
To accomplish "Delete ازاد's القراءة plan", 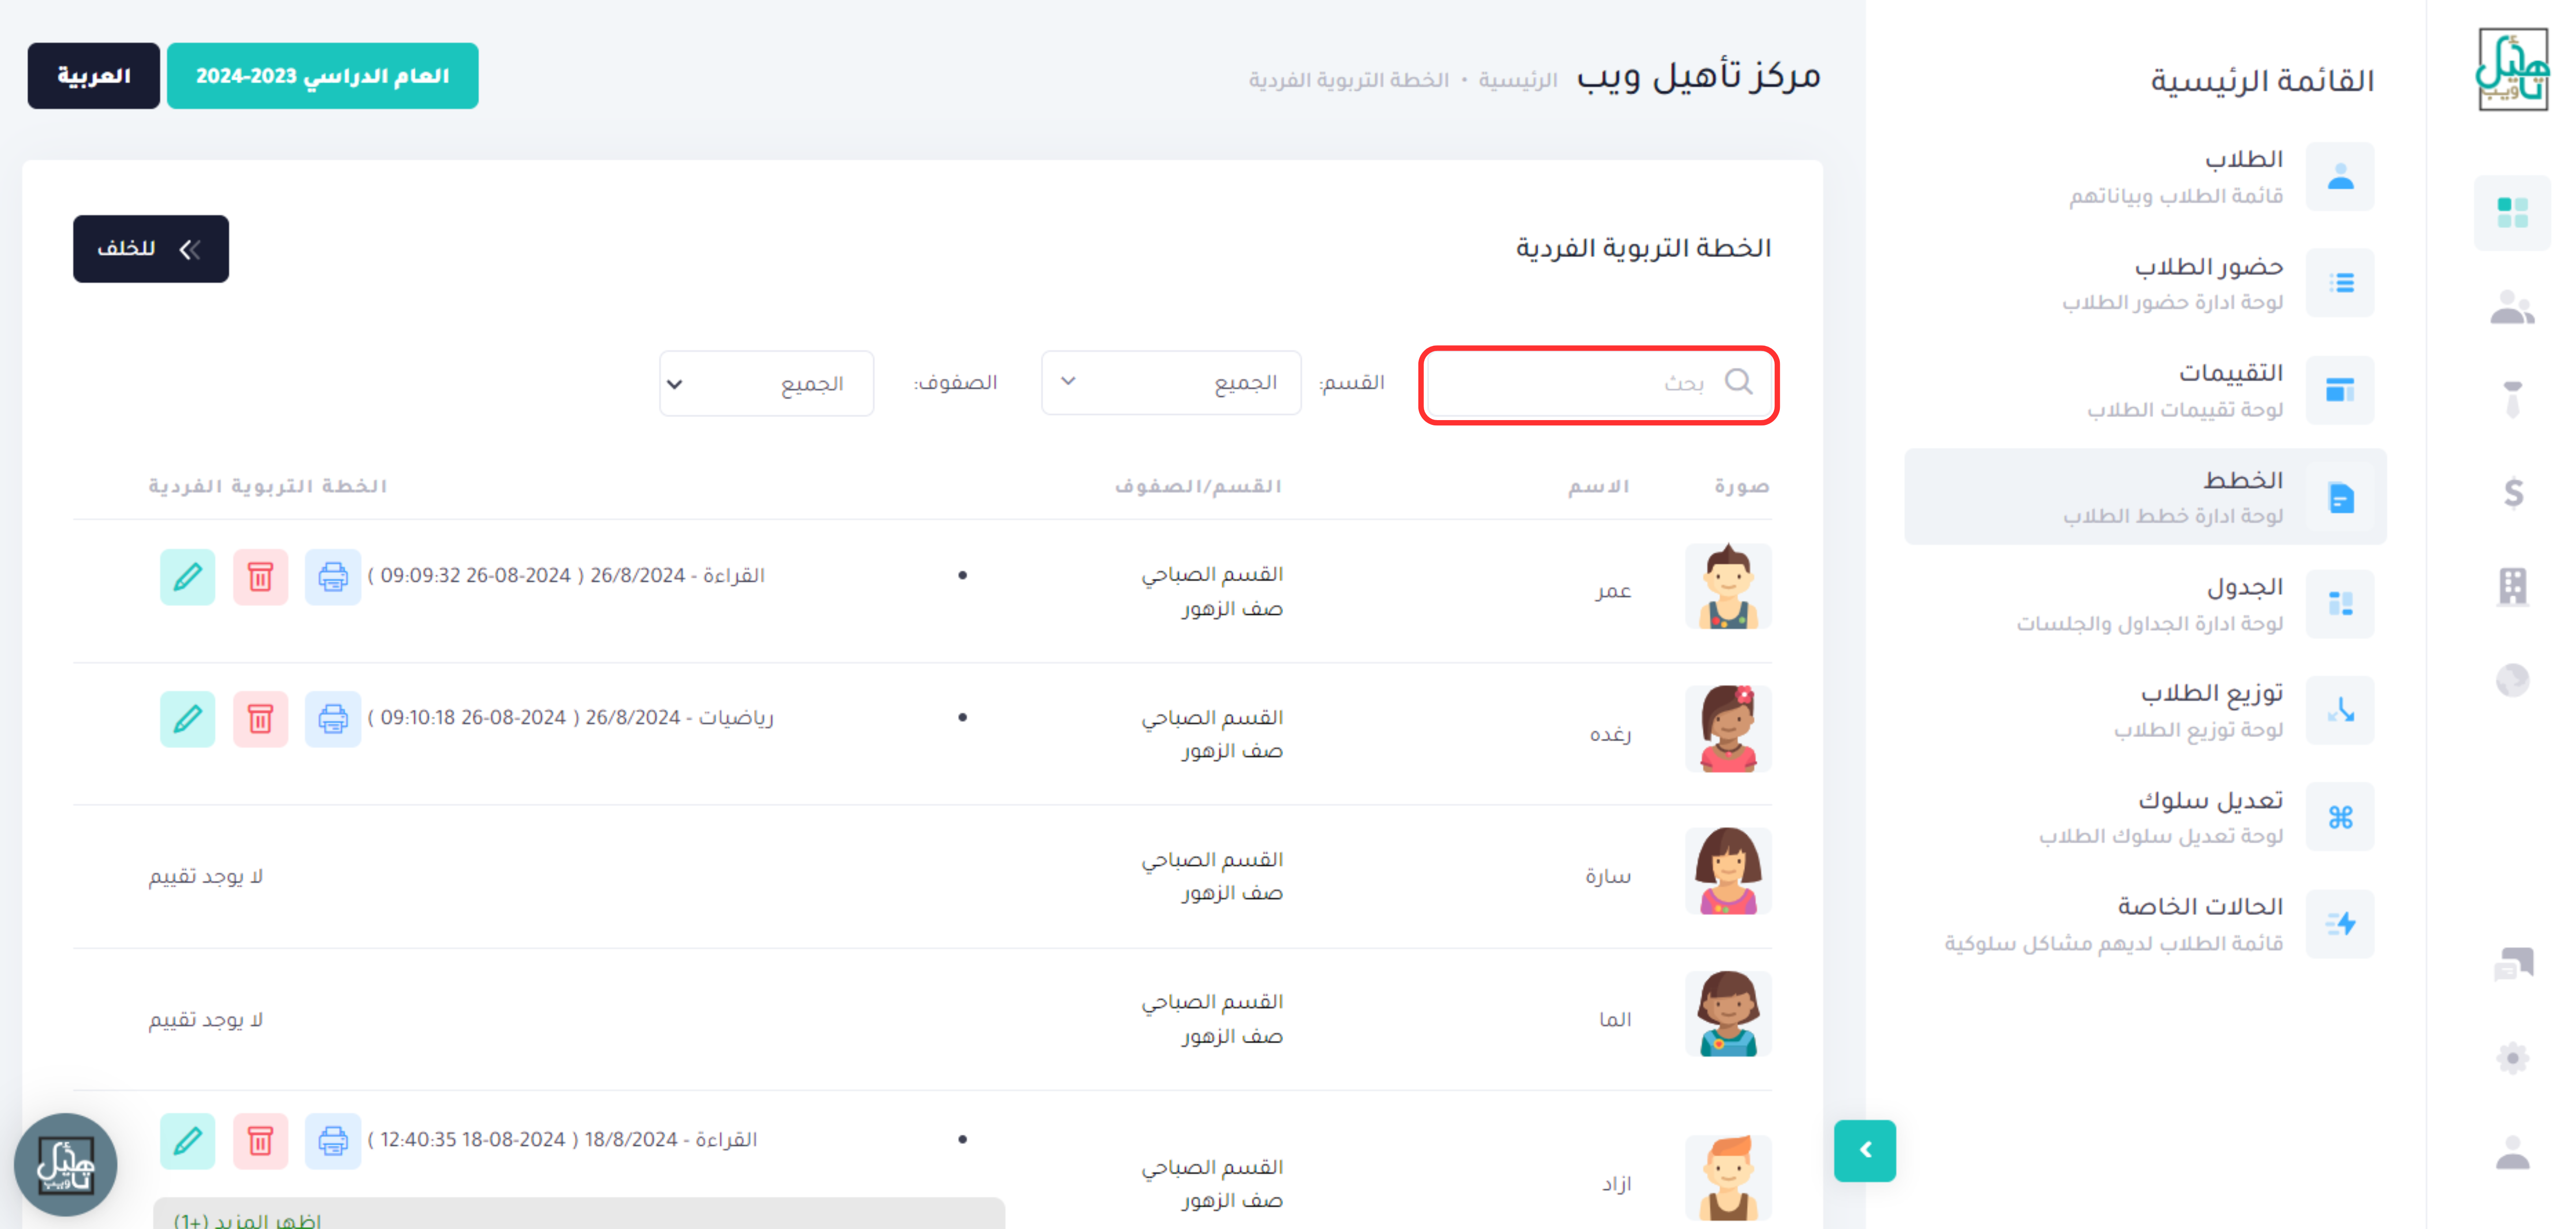I will click(x=260, y=1140).
